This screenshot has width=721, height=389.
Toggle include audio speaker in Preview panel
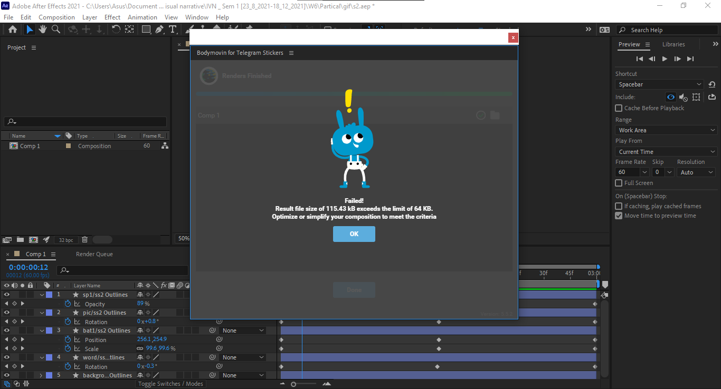pyautogui.click(x=684, y=97)
